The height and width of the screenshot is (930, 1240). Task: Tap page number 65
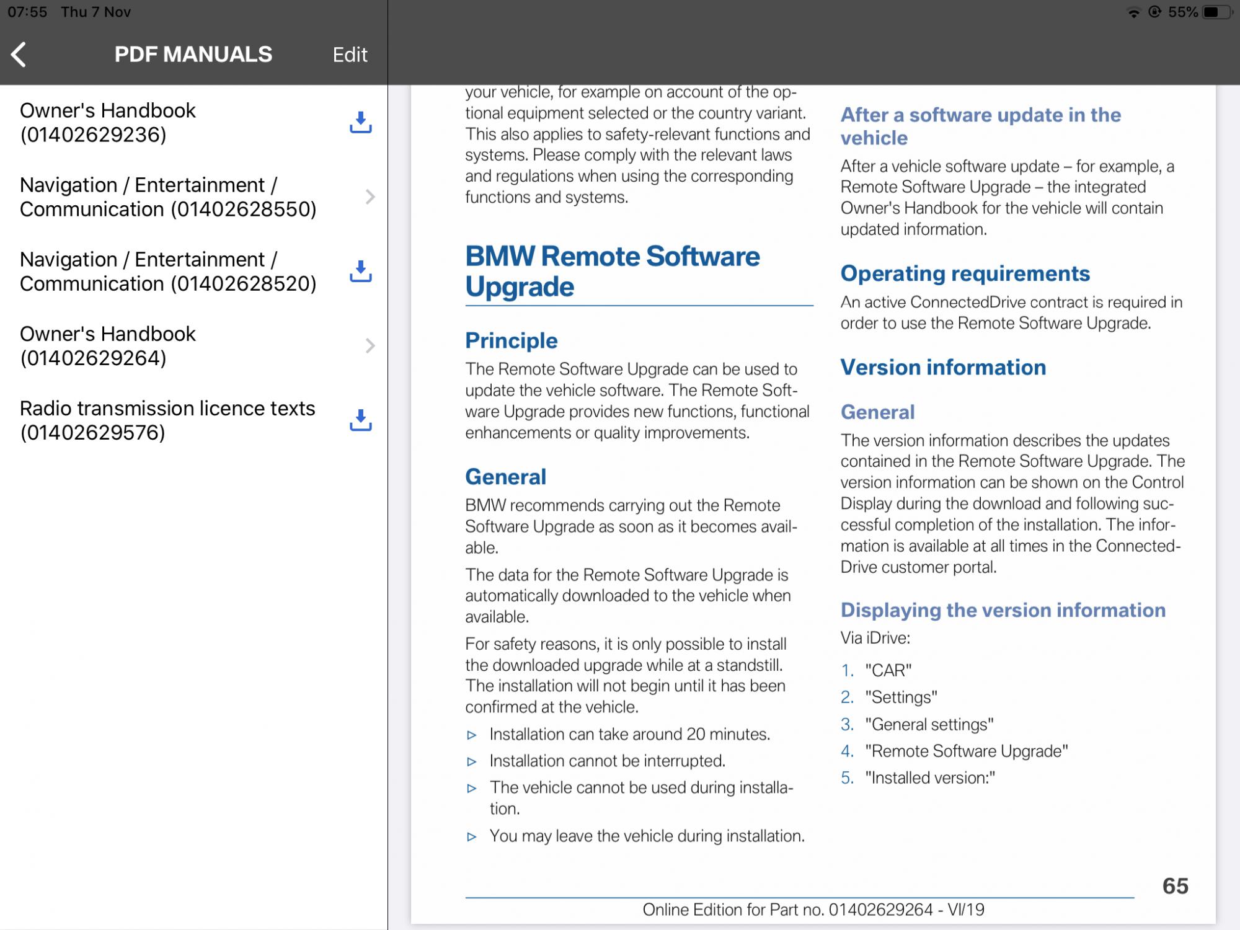[x=1175, y=886]
